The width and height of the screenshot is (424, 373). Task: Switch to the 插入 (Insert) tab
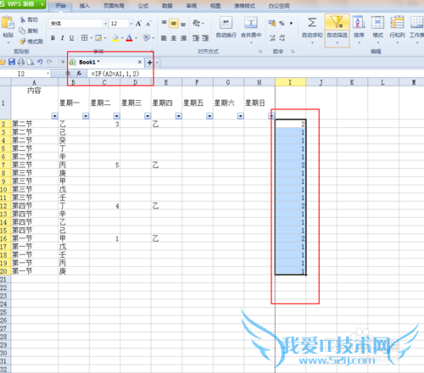click(84, 6)
